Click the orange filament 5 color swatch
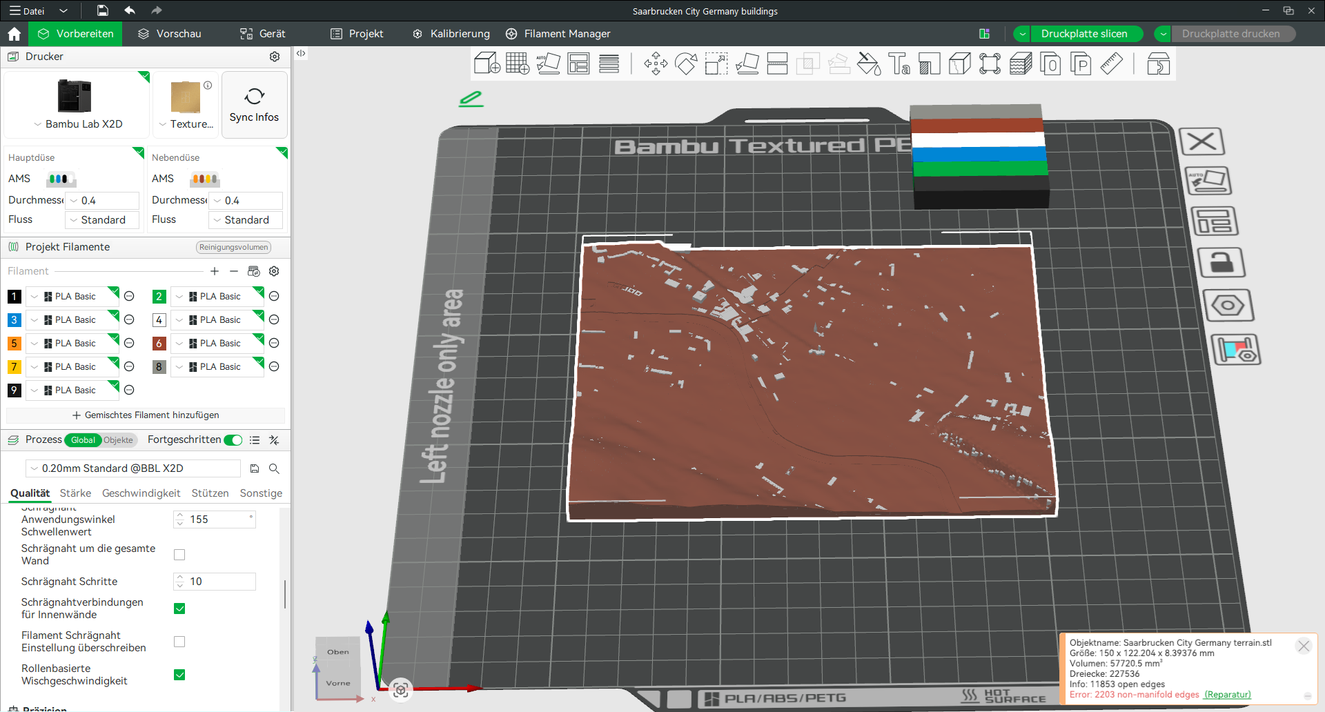The image size is (1325, 712). click(14, 344)
